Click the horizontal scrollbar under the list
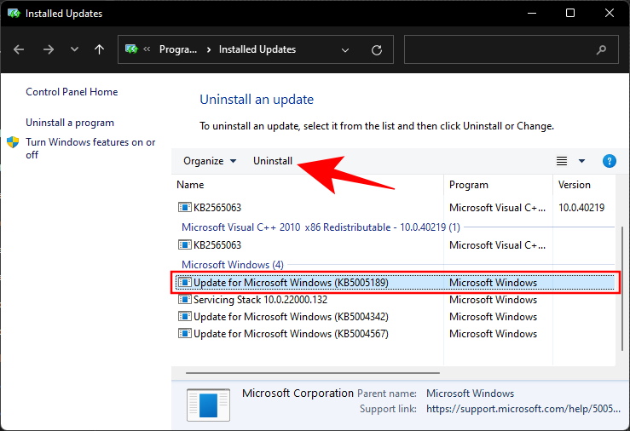This screenshot has height=431, width=630. (313, 373)
